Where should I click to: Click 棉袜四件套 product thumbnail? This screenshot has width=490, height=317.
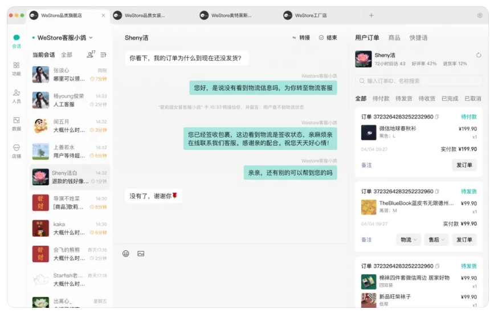369,282
